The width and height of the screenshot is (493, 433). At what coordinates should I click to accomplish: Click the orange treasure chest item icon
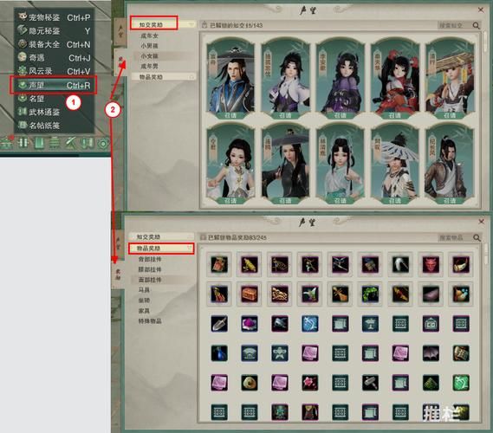(x=250, y=294)
